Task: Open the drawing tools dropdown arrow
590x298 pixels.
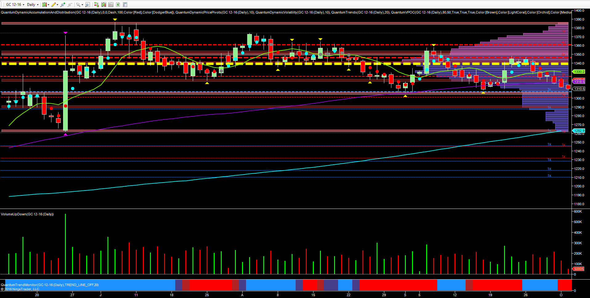Action: [x=57, y=5]
